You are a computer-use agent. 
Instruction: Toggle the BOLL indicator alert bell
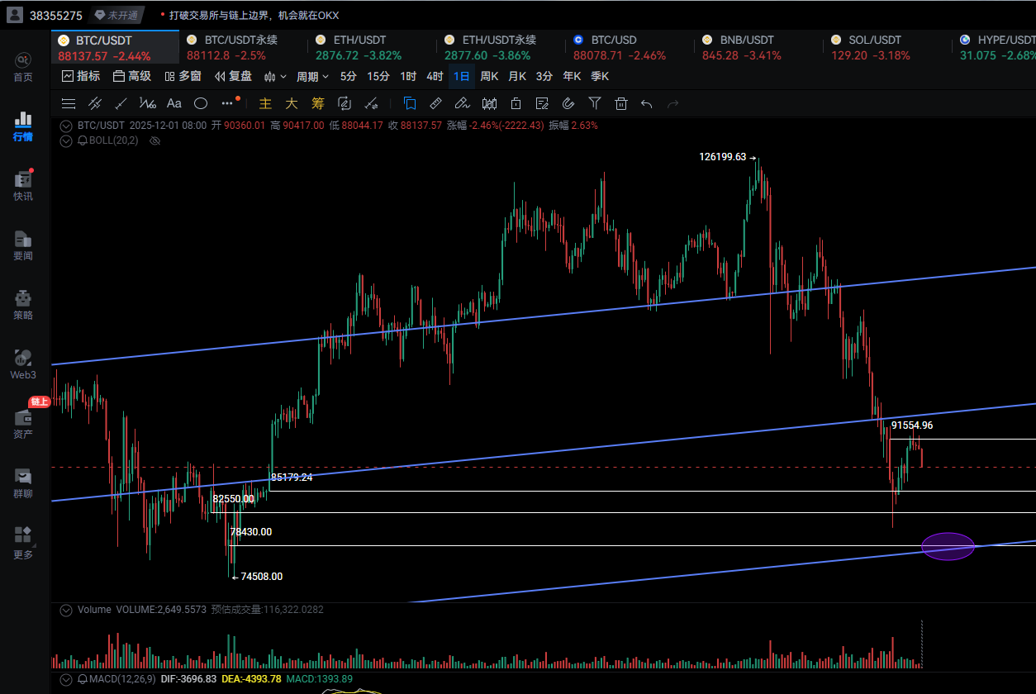[x=83, y=140]
